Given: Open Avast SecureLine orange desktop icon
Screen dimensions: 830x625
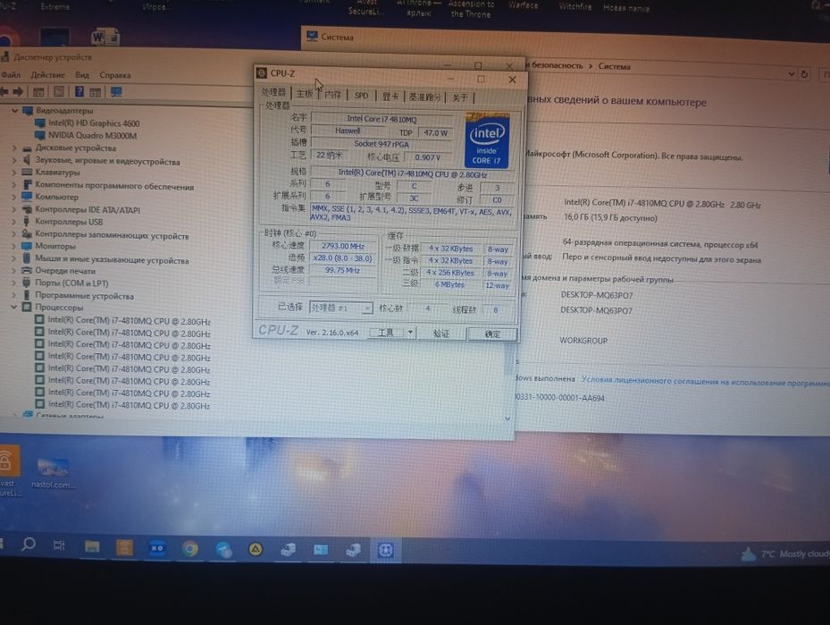Looking at the screenshot, I should click(x=8, y=460).
